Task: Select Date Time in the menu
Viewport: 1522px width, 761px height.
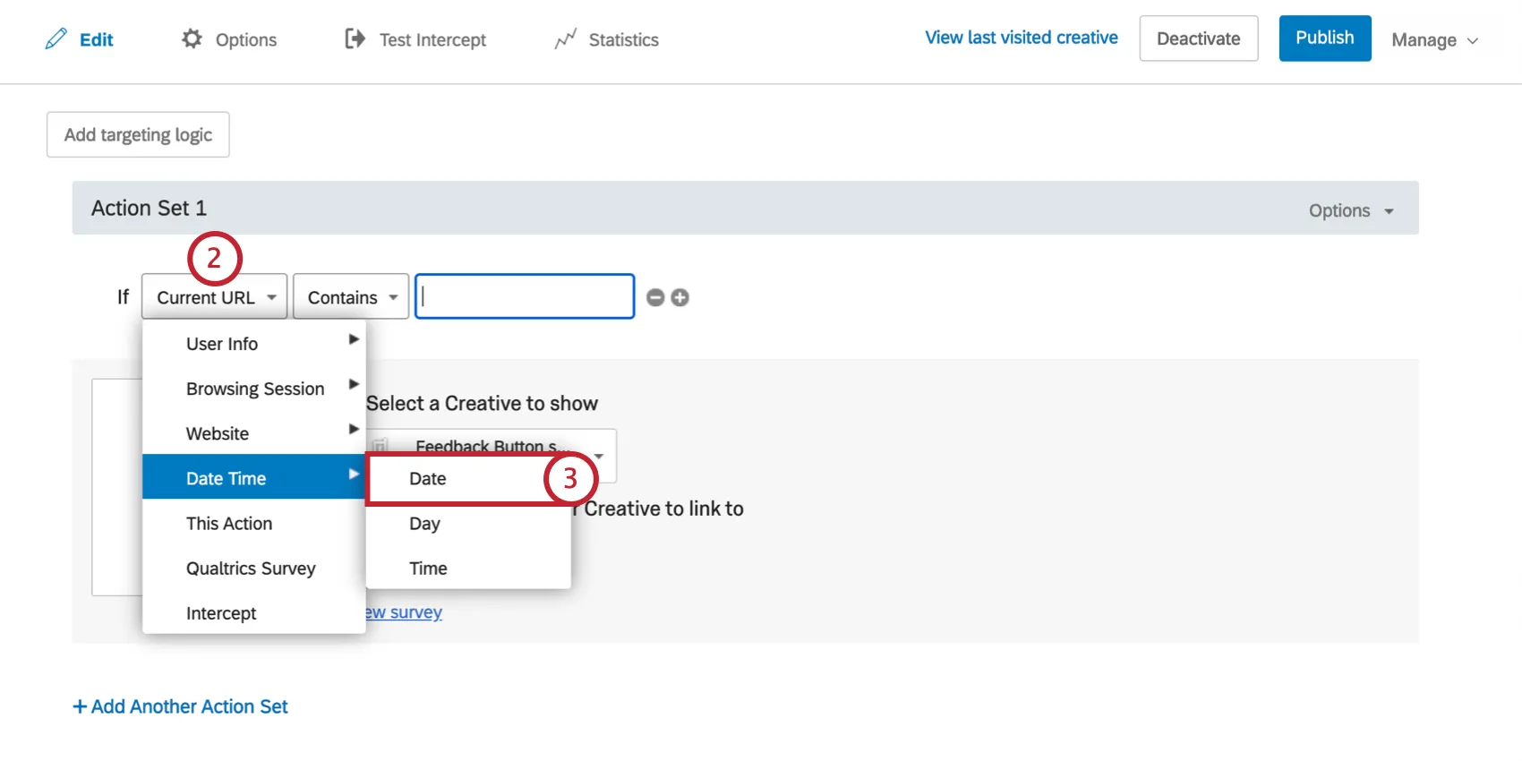Action: click(226, 477)
